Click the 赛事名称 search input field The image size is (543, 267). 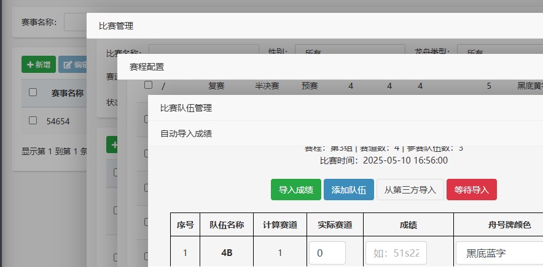point(75,23)
